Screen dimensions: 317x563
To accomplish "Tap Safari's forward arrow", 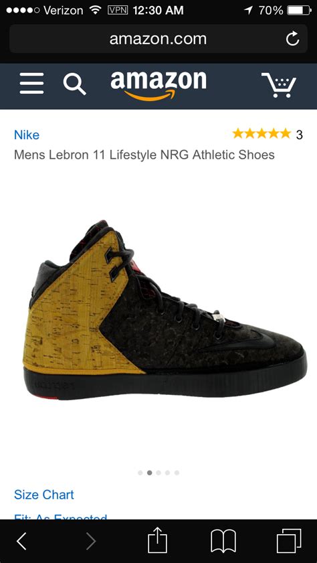I will tap(91, 541).
